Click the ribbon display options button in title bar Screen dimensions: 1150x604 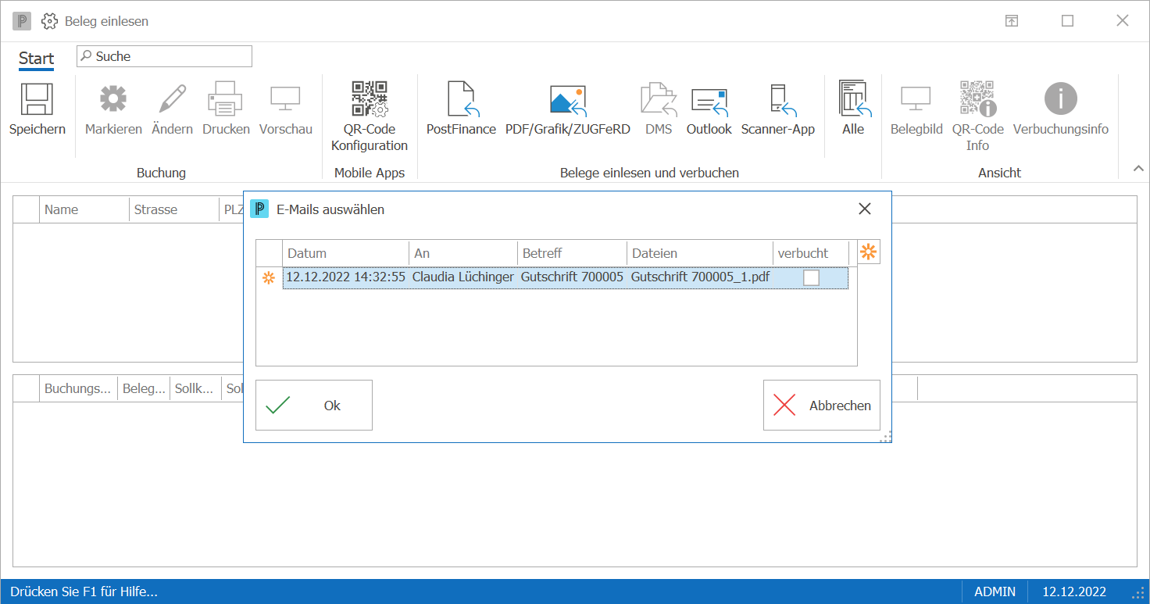pyautogui.click(x=1011, y=21)
